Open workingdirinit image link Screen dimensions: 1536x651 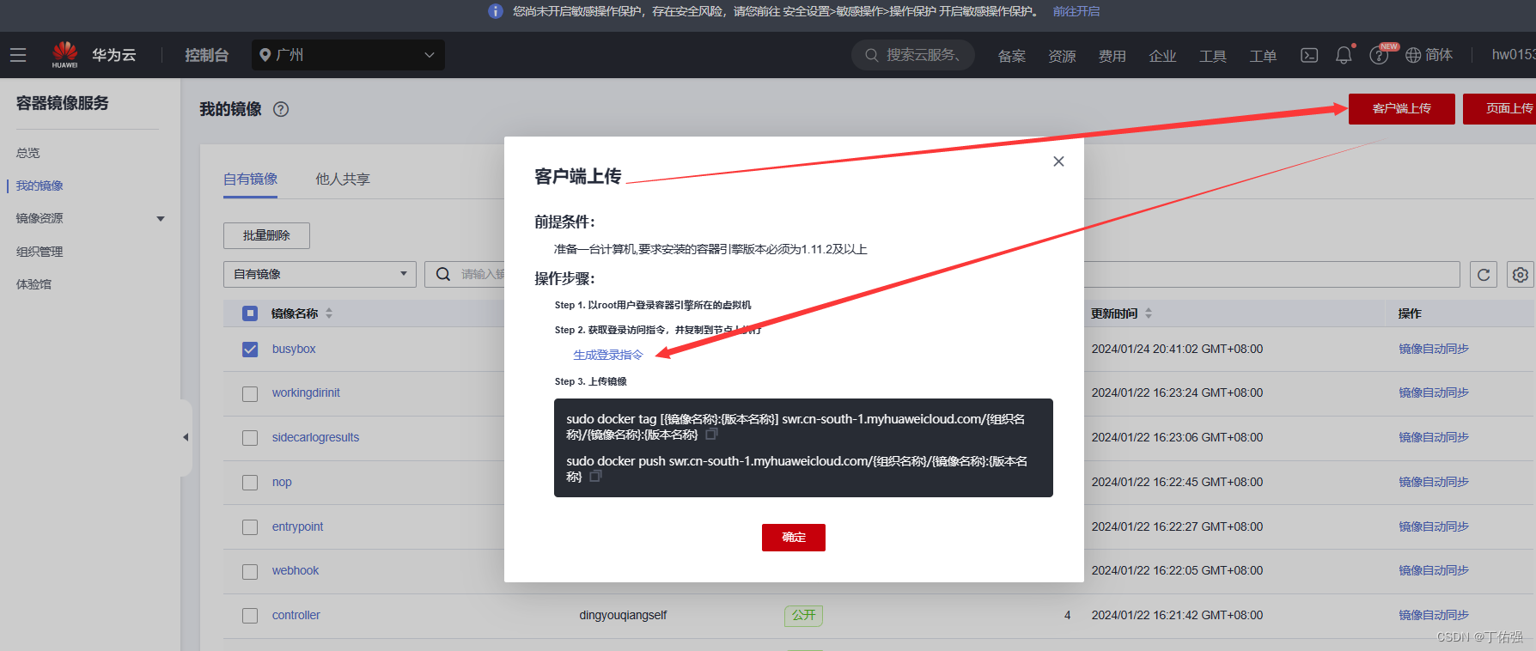point(306,393)
